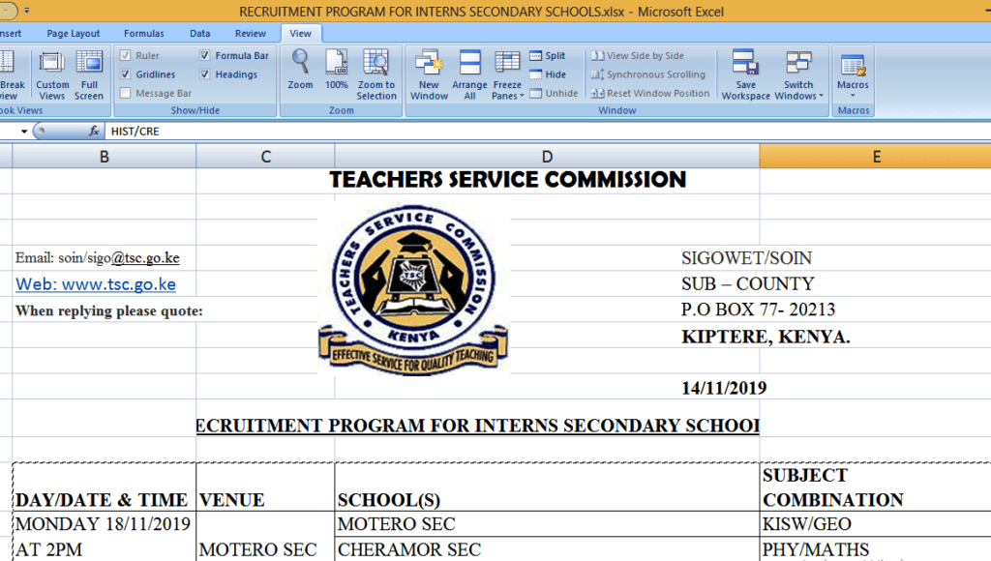Hide the current window
Viewport: 991px width, 561px height.
pyautogui.click(x=548, y=74)
